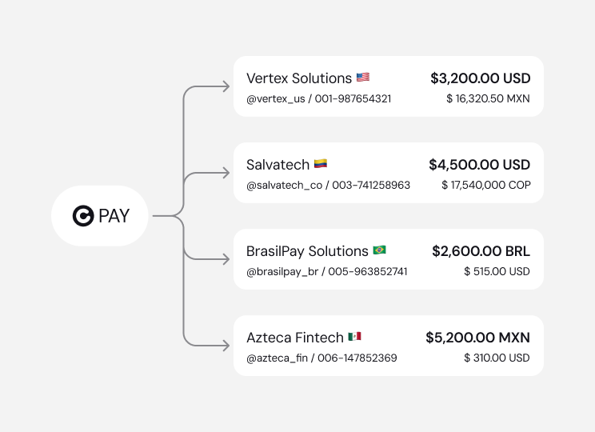
Task: Click the $2,600.00 BRL amount
Action: pos(481,251)
